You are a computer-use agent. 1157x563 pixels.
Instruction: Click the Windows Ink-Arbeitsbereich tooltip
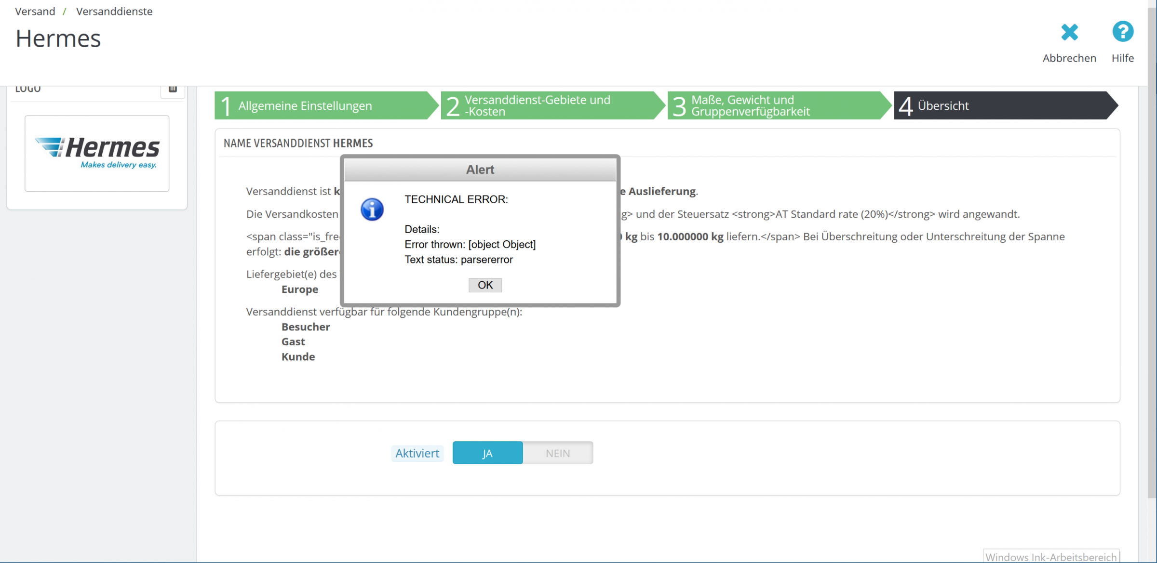click(1051, 557)
